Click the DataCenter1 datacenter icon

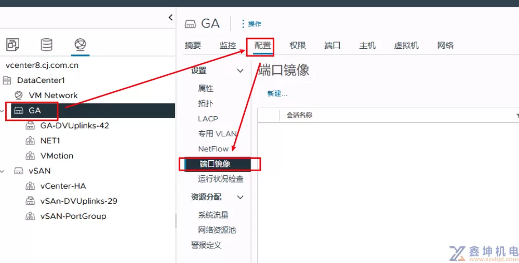click(7, 80)
